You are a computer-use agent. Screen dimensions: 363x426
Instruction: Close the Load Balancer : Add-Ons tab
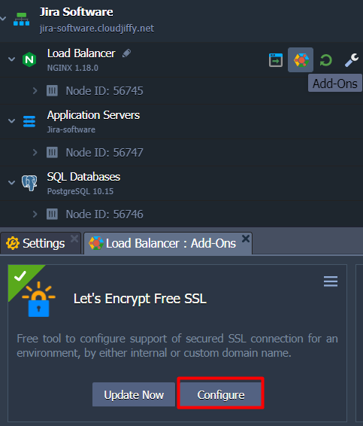click(246, 239)
